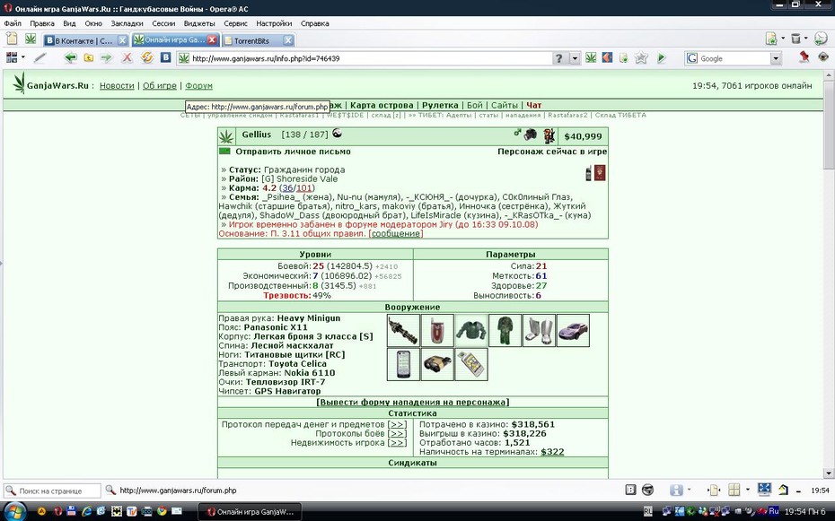Image resolution: width=835 pixels, height=521 pixels.
Task: Click the Nokia 6110 phone icon
Action: (403, 364)
